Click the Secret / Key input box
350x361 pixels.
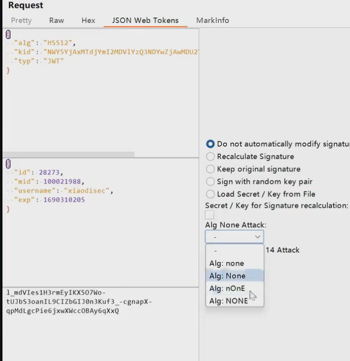[x=210, y=215]
